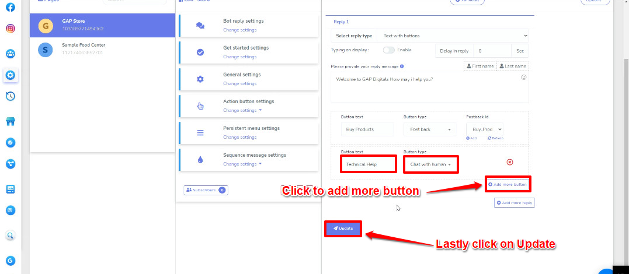The image size is (629, 274).
Task: Click the General settings gear icon
Action: [x=200, y=79]
